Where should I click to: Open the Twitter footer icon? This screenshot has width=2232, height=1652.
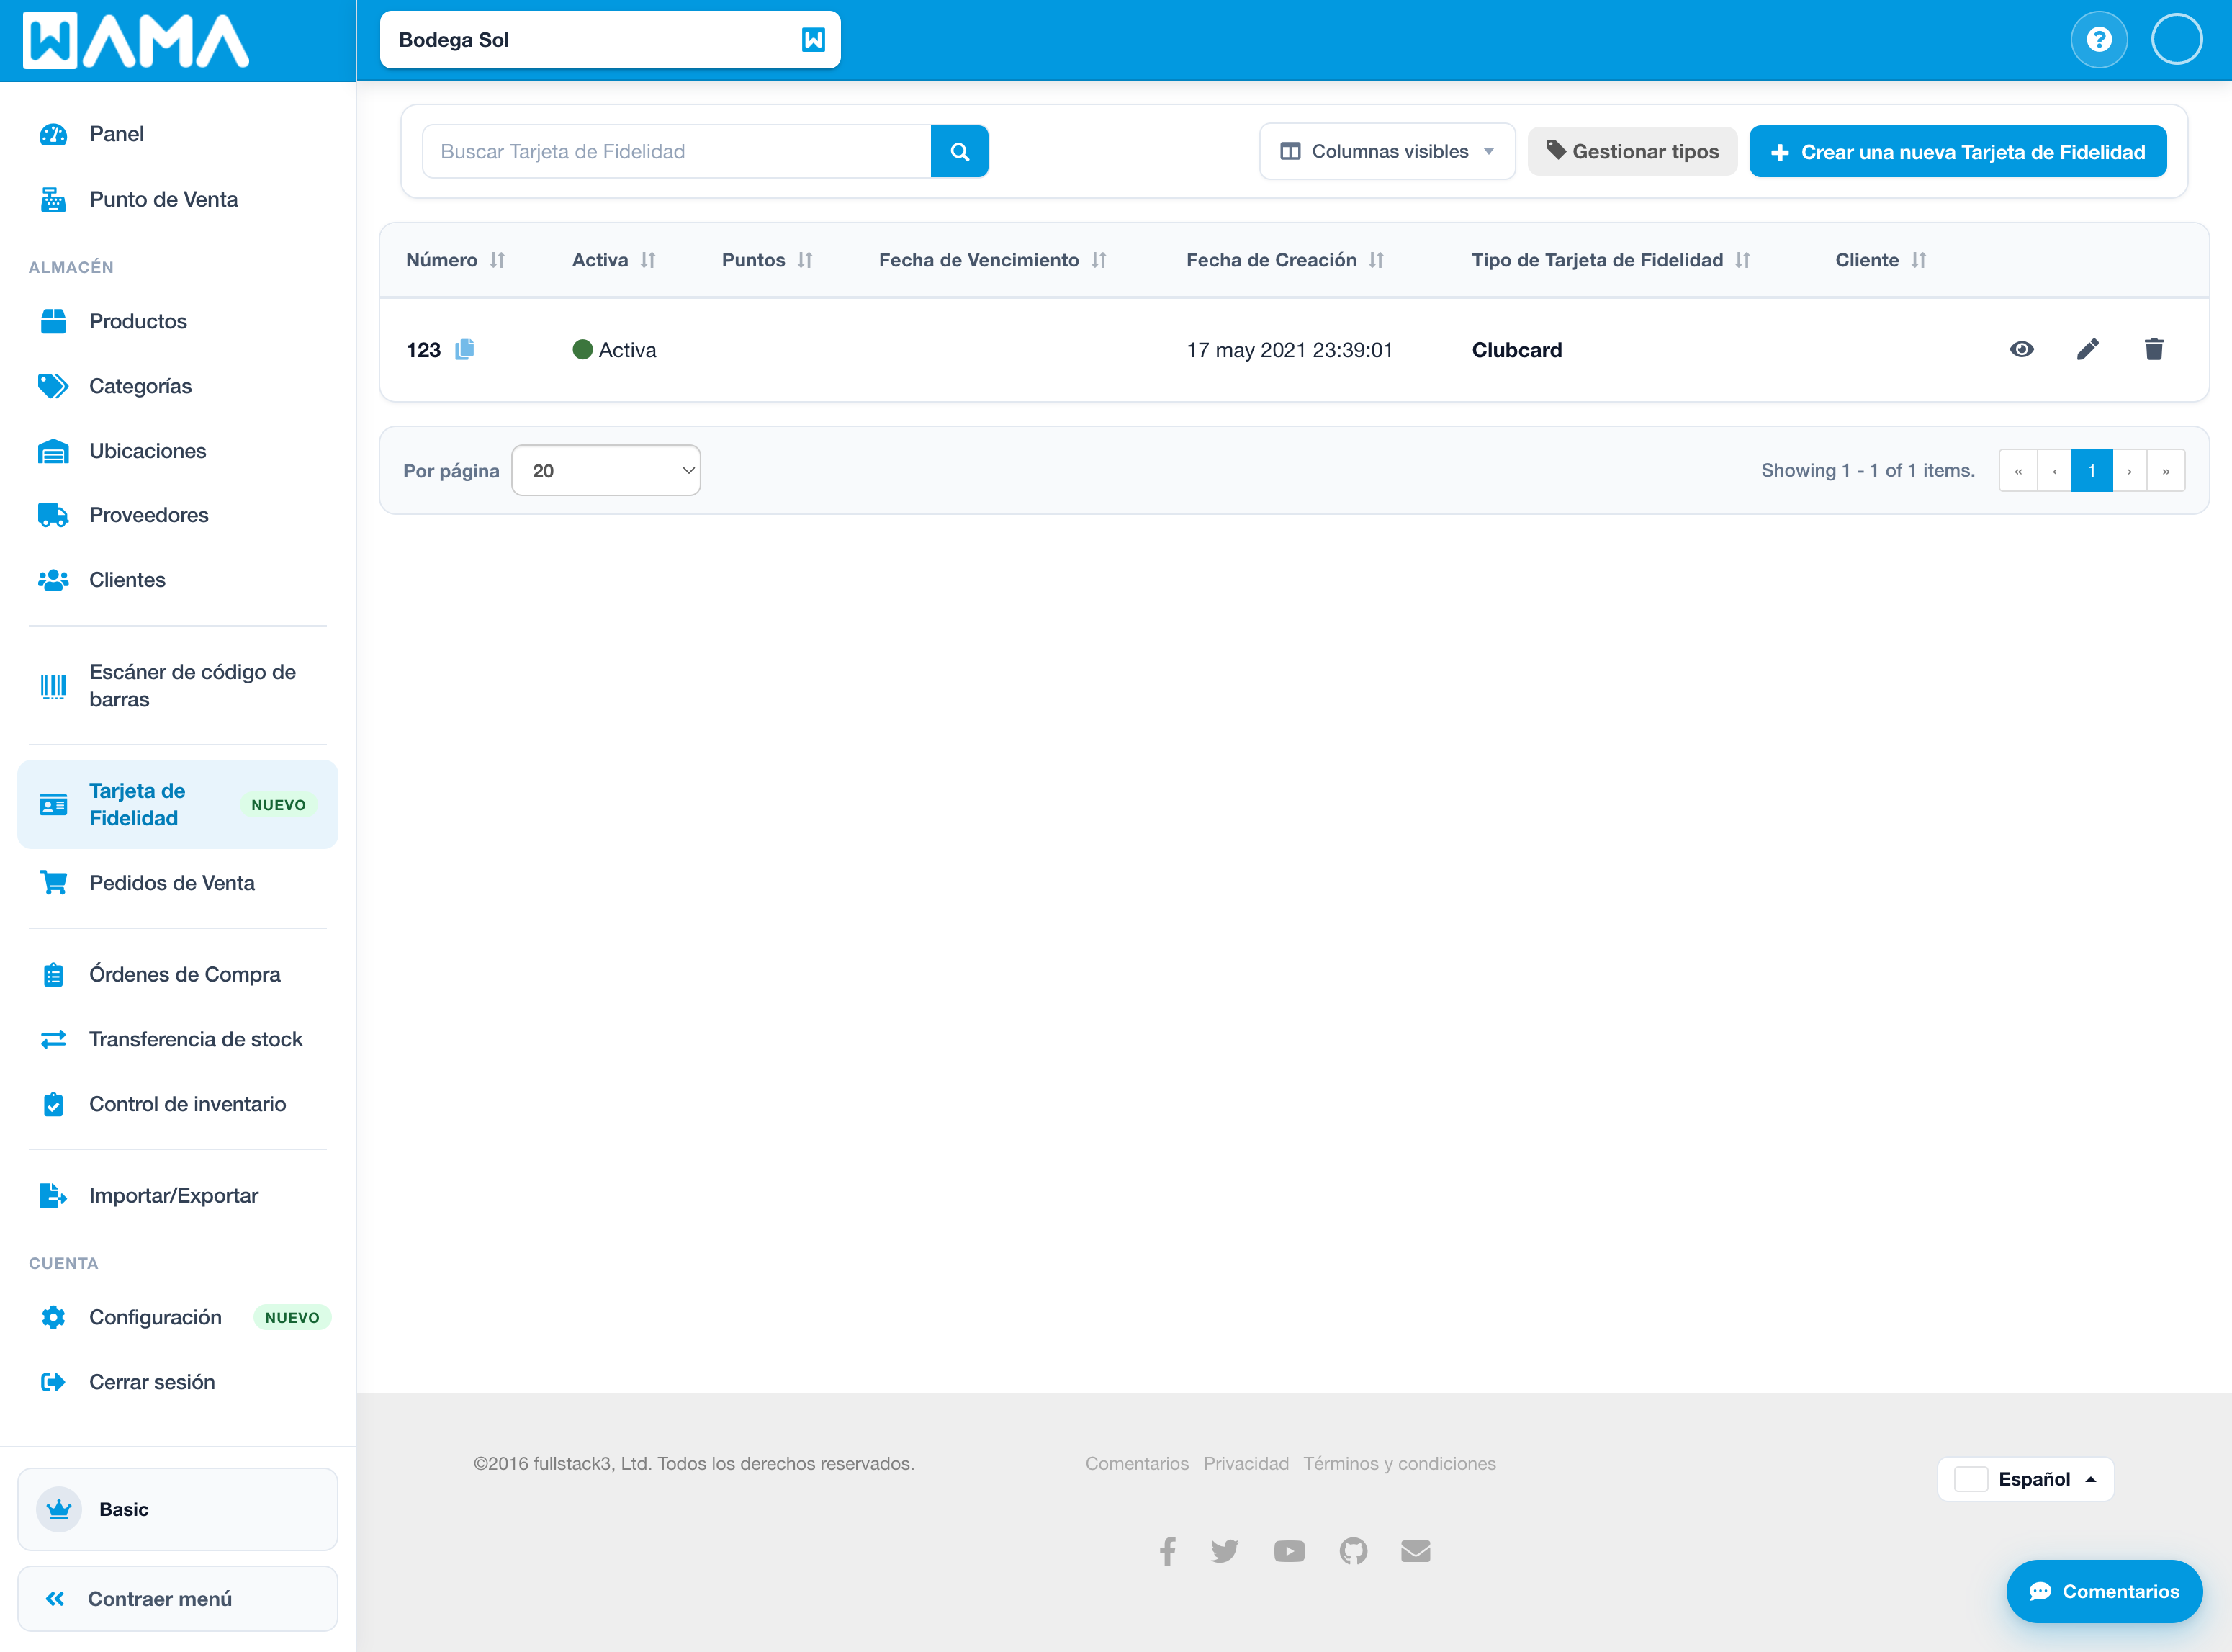pos(1225,1550)
